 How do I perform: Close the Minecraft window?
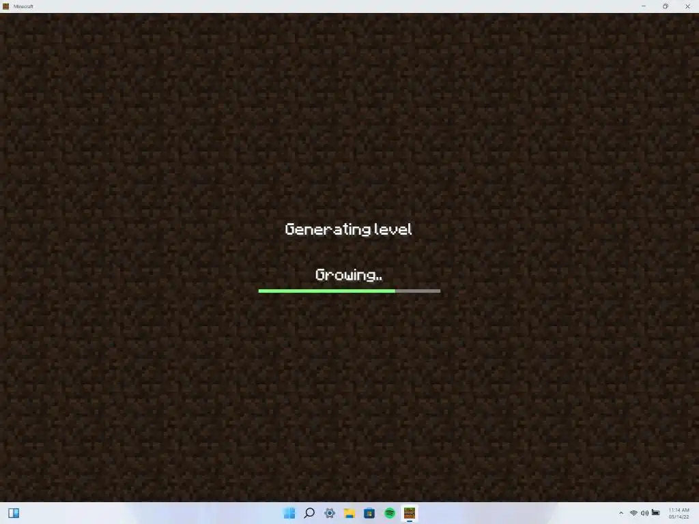click(687, 6)
